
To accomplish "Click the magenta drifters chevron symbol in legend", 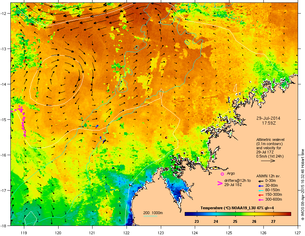I will [220, 183].
